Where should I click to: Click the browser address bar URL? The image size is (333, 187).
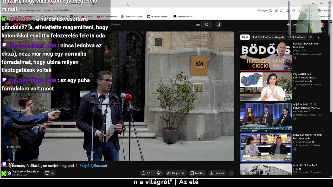[x=45, y=10]
